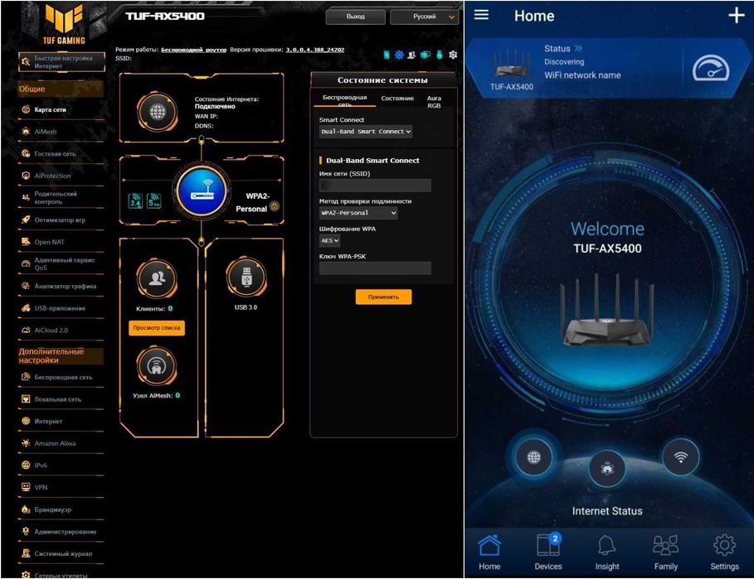Click the globe button in mobile app
754x579 pixels.
533,457
